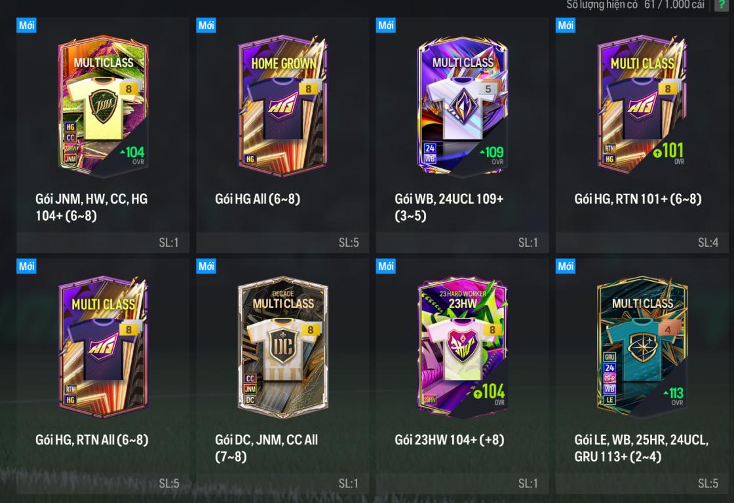Click the SL:5 quantity bar under HG All pack
Screen dimensions: 734x503
pos(282,242)
